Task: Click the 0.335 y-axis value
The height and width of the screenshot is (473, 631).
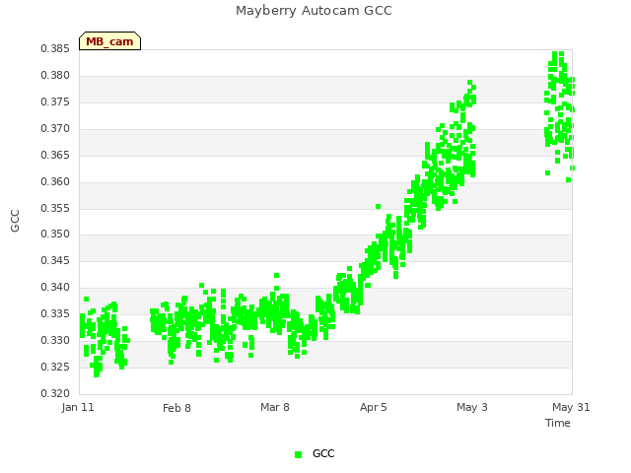Action: (x=55, y=313)
